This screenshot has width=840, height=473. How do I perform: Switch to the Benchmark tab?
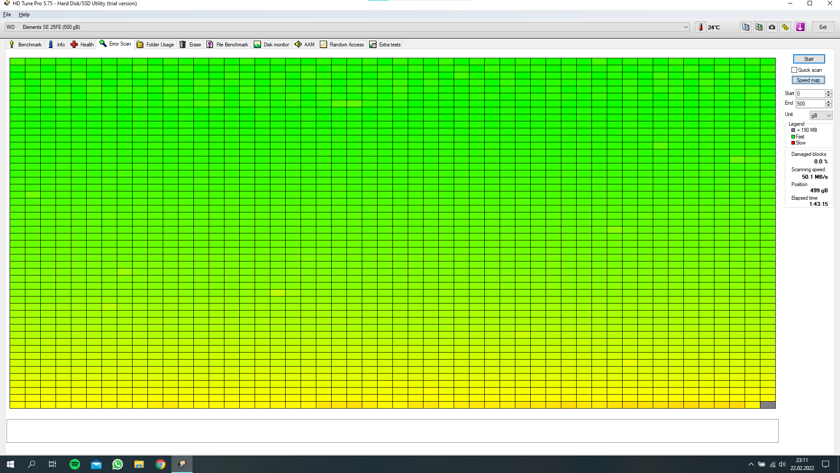coord(25,45)
